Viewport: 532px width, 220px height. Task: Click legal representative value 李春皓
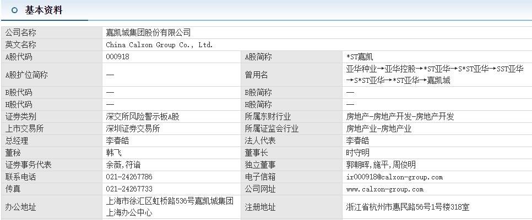pos(357,141)
